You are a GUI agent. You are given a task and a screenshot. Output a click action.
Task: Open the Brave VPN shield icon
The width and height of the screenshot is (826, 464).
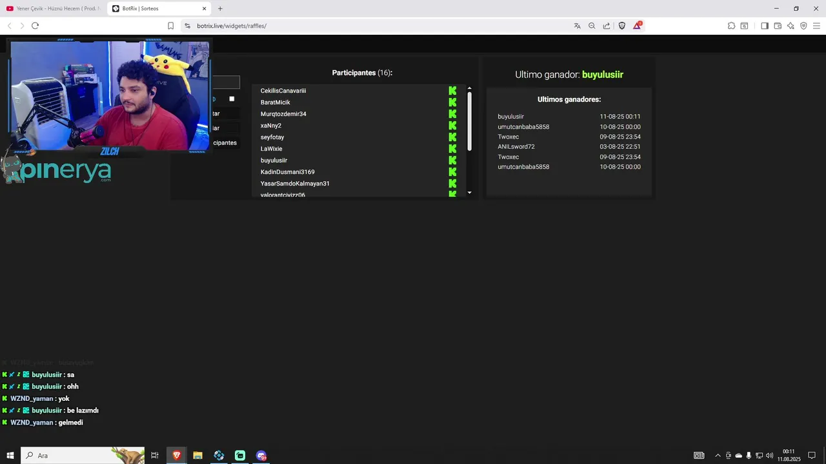click(803, 26)
